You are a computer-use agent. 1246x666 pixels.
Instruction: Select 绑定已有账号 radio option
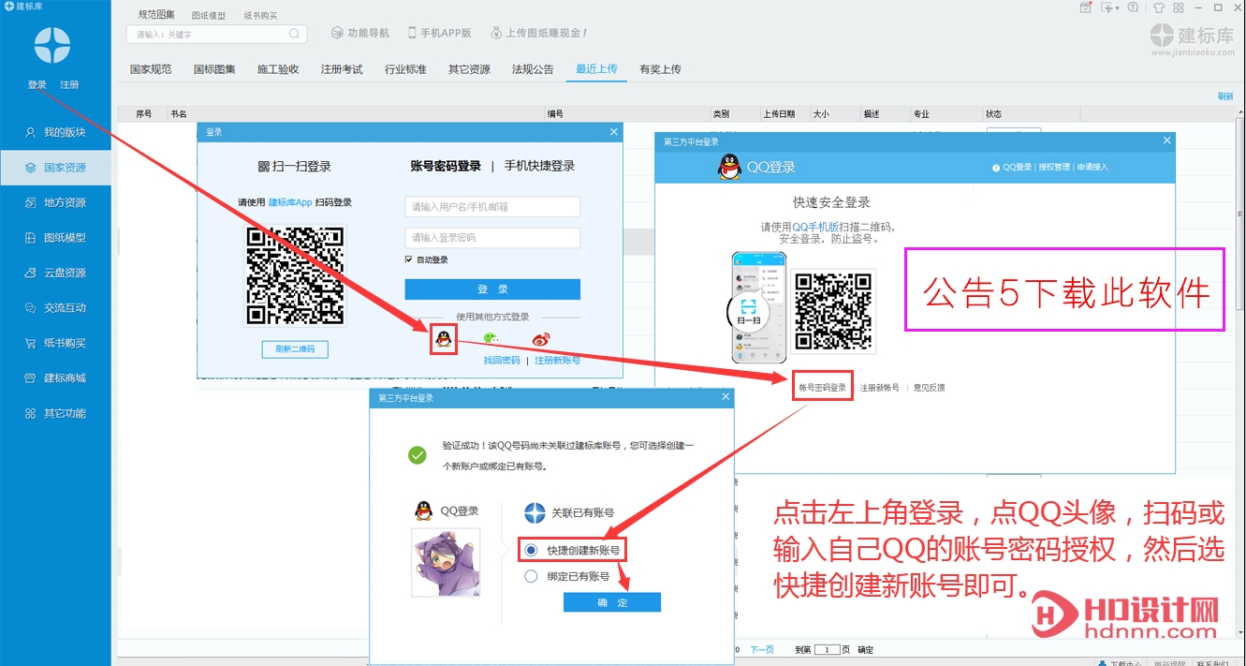click(531, 576)
